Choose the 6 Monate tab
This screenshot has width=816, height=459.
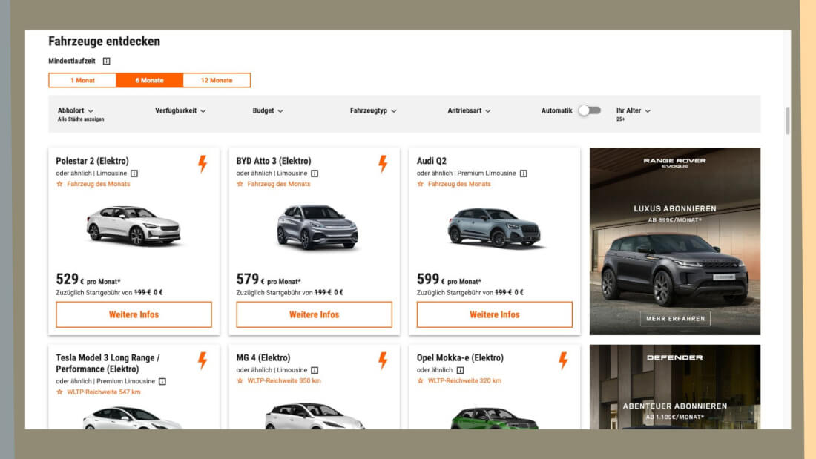149,80
